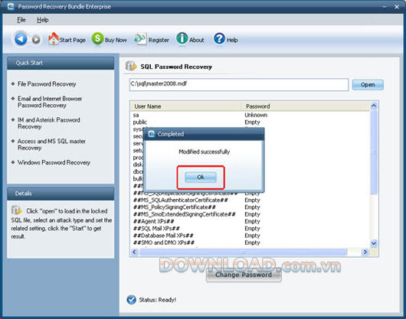Click the Completed dialog title icon
406x319 pixels.
point(152,134)
